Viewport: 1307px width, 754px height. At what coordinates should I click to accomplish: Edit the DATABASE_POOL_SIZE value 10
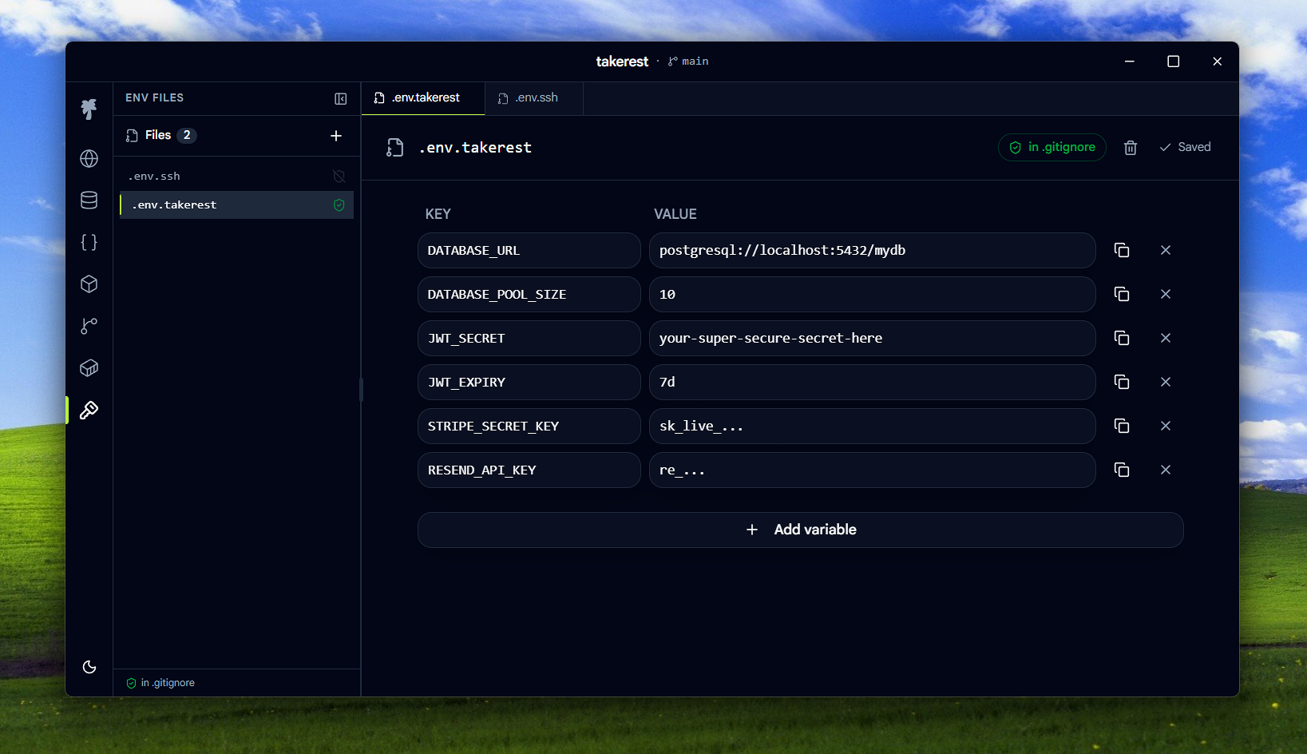point(872,295)
